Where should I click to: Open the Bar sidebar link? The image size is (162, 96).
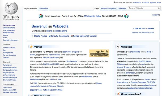click(x=4, y=50)
